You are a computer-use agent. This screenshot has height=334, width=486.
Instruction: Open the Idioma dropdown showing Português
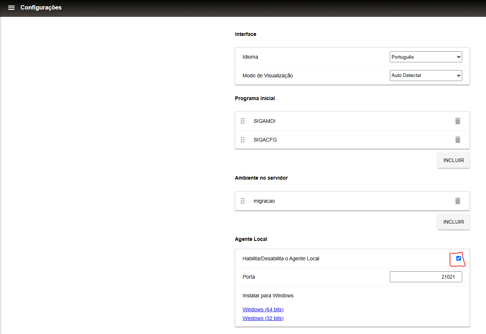(x=426, y=57)
